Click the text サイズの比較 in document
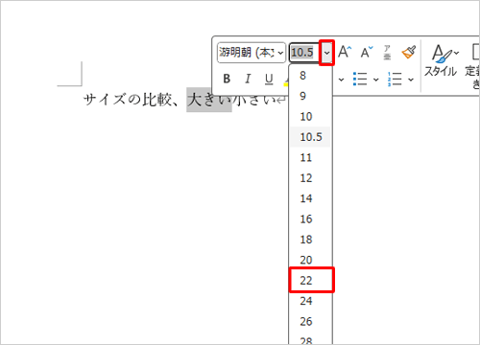480x345 pixels. 127,100
